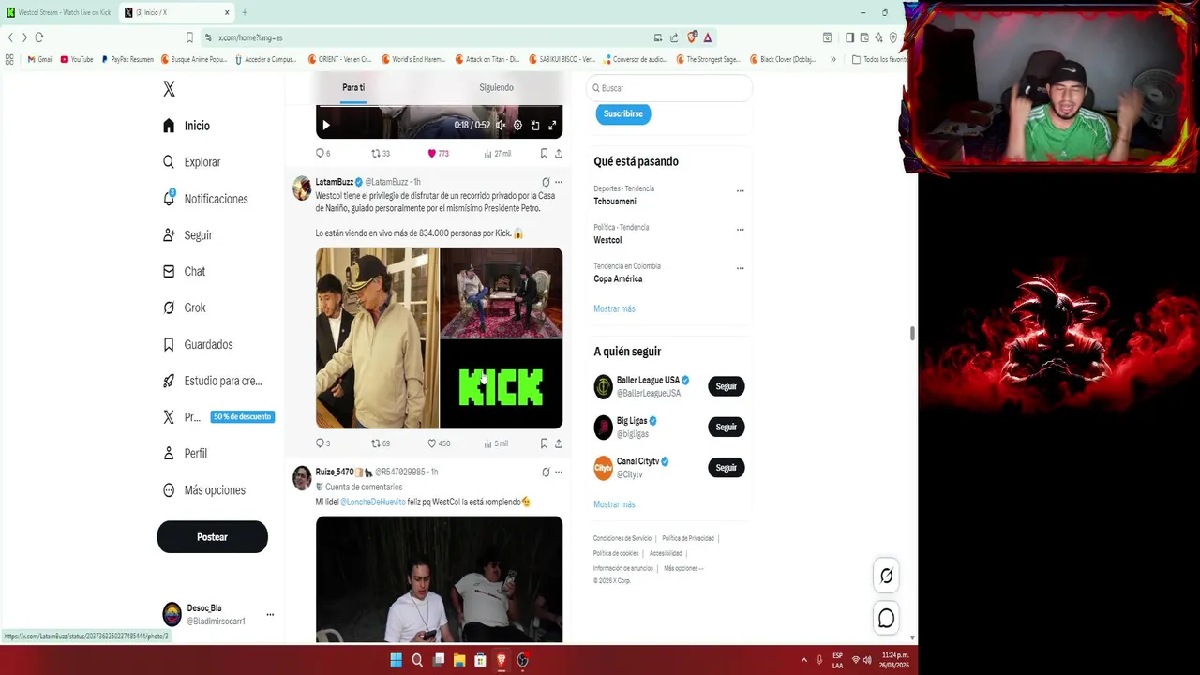Open Perfil in left navigation
The width and height of the screenshot is (1200, 675).
[185, 453]
